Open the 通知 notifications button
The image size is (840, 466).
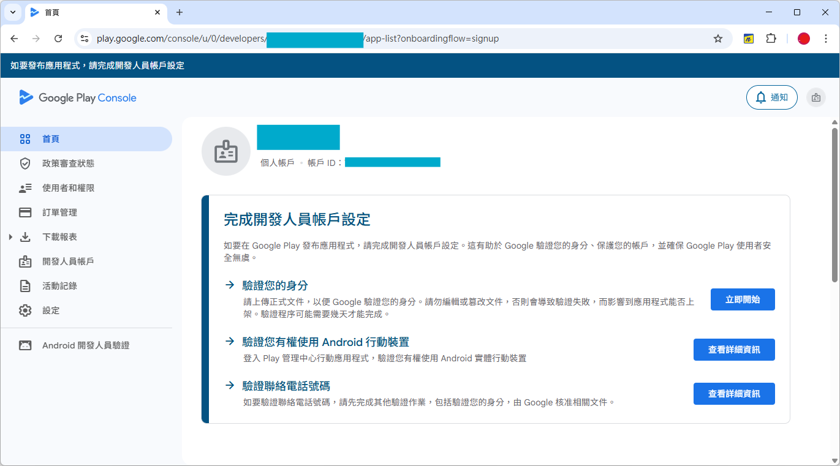[x=771, y=97]
